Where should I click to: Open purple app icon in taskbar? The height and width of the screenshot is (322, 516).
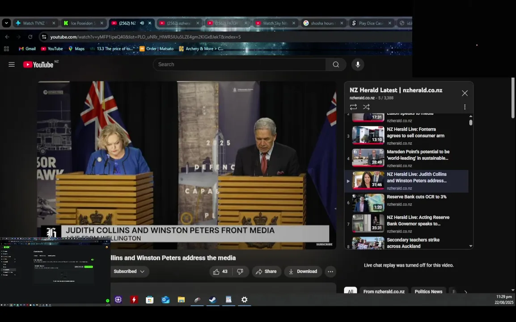click(118, 300)
